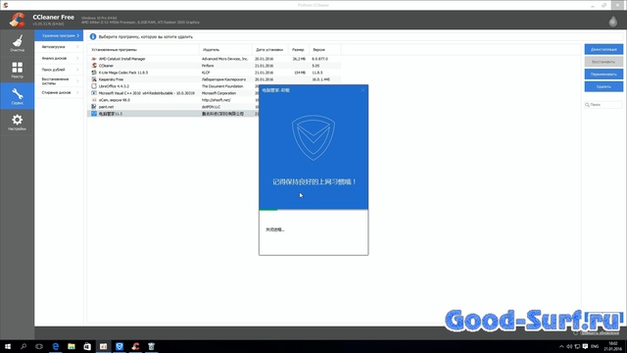Screen dimensions: 627x353
Task: Click Advanced Micro Devices publisher cell
Action: click(x=224, y=59)
